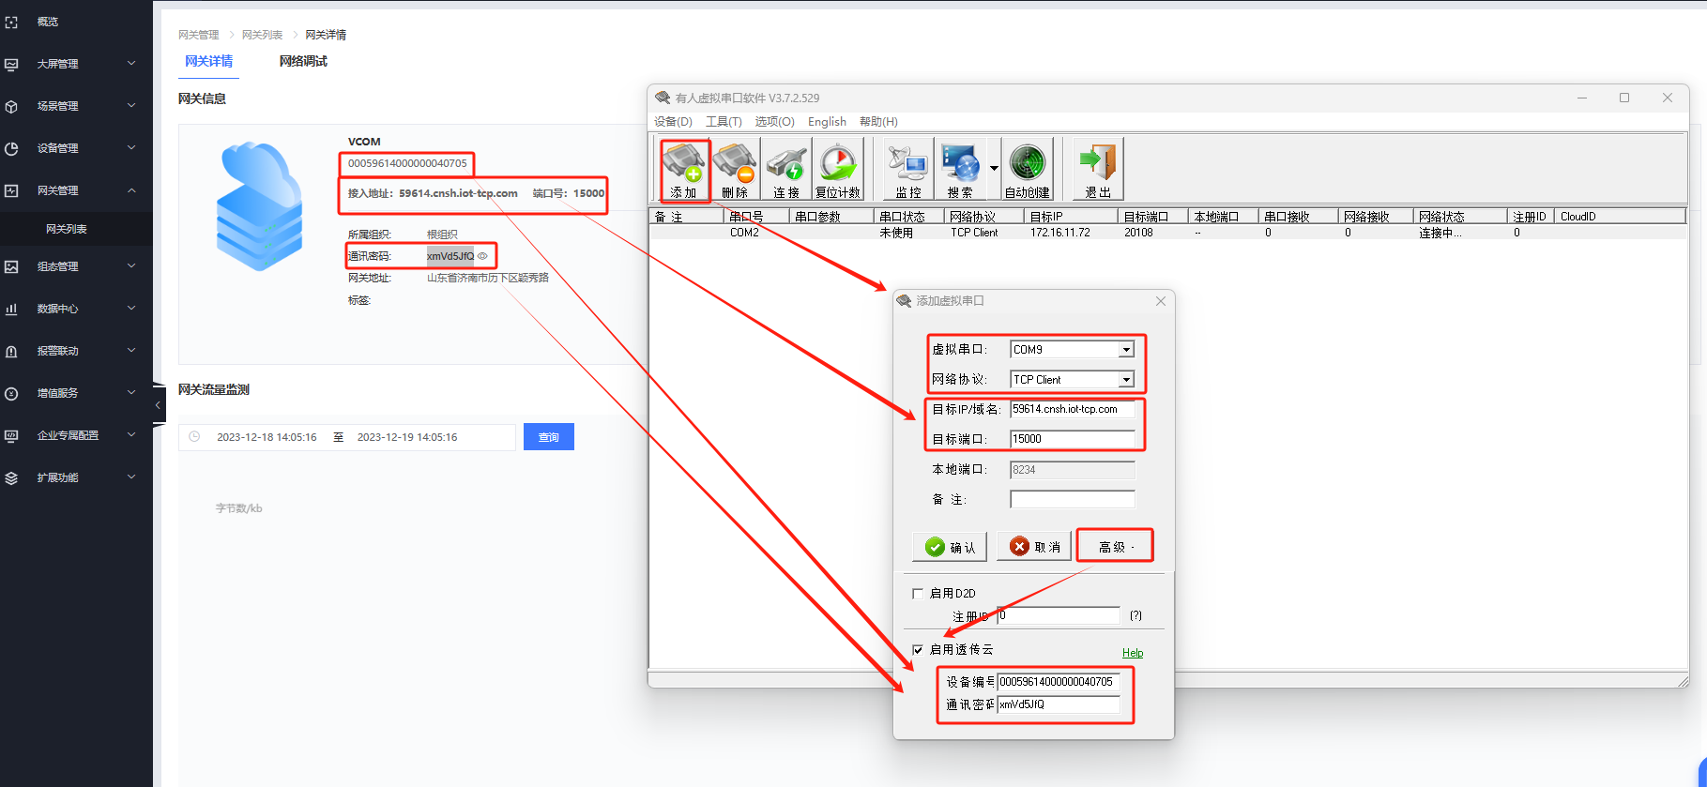Click the Reset Count (复位计数) icon
The image size is (1707, 787).
pos(837,169)
